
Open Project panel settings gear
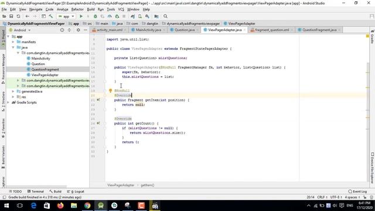click(78, 30)
